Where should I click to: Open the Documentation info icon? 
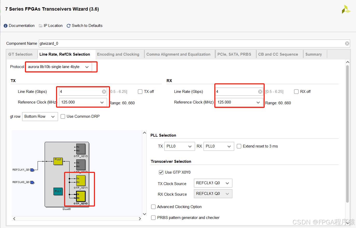click(x=6, y=26)
